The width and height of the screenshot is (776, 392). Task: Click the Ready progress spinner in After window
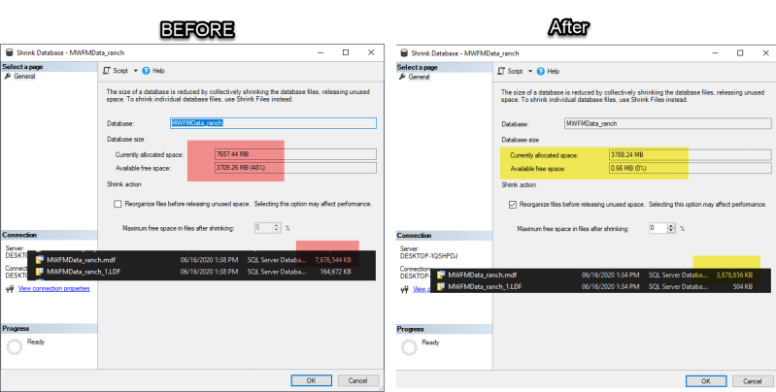(x=409, y=347)
